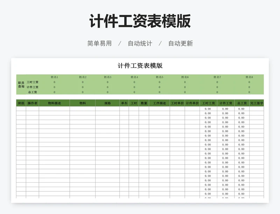Select the 物料描述 column header
280x214 pixels.
pos(55,103)
